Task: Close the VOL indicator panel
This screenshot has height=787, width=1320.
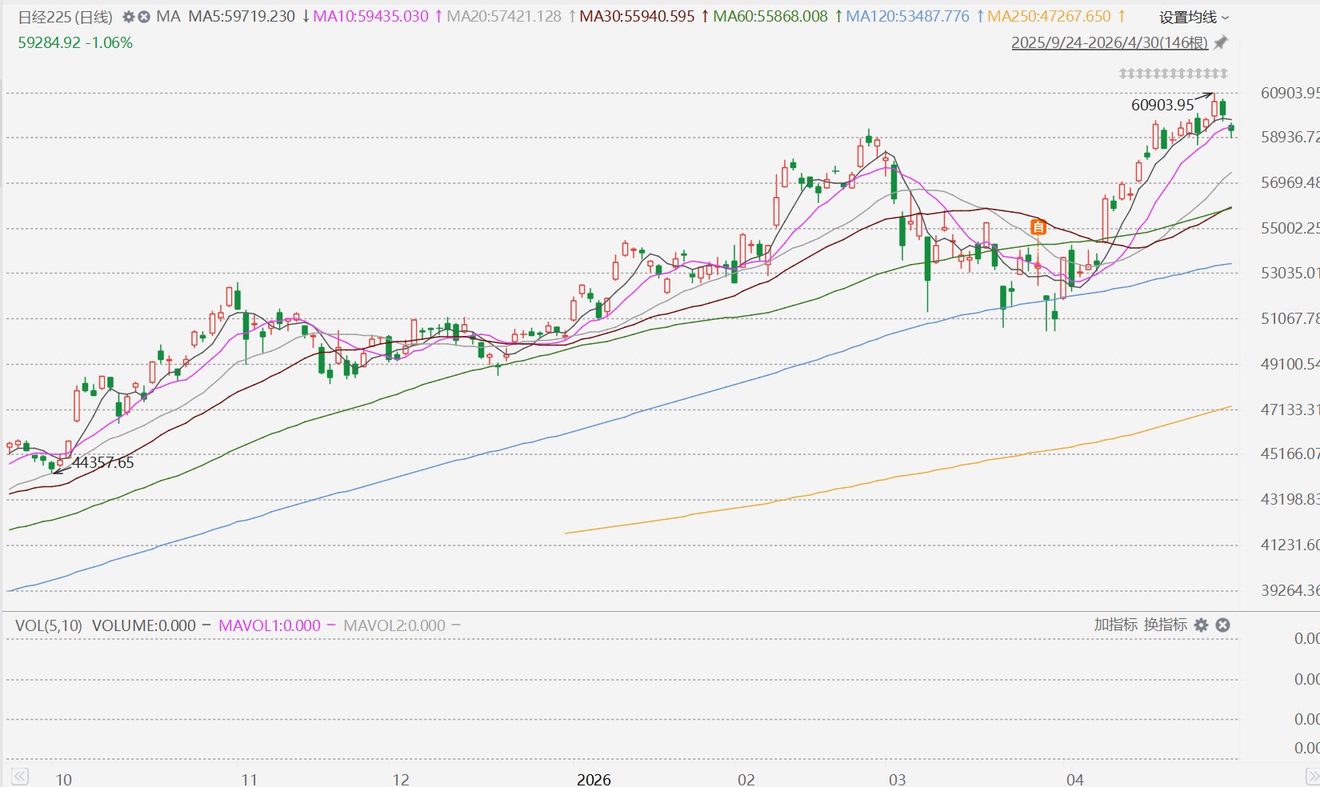Action: click(x=1222, y=625)
